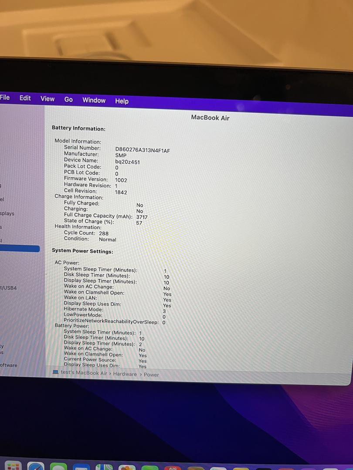Click the "Battery Power:" label
Image resolution: width=353 pixels, height=470 pixels.
[72, 326]
